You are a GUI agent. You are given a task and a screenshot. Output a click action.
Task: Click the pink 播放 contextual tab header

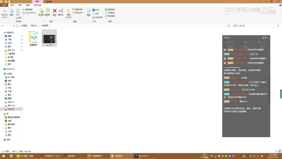point(37,1)
